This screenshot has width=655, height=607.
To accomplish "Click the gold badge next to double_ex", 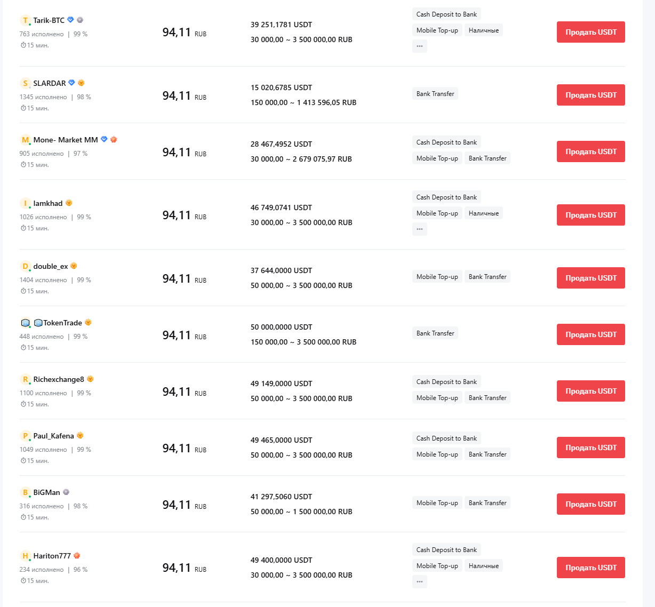I will tap(74, 266).
